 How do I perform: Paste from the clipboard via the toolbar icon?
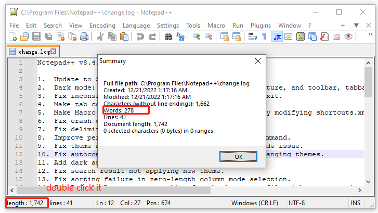coord(124,36)
